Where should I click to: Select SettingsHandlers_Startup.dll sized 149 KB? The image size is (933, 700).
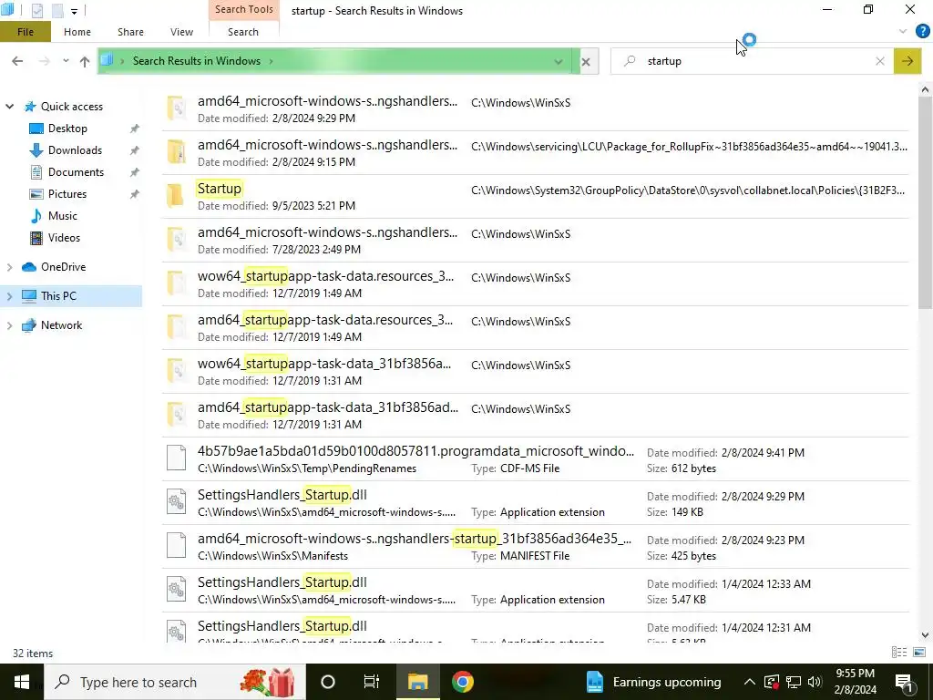(536, 502)
